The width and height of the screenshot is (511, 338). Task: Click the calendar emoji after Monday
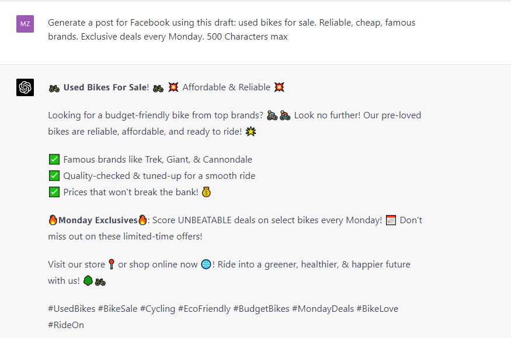click(x=391, y=220)
